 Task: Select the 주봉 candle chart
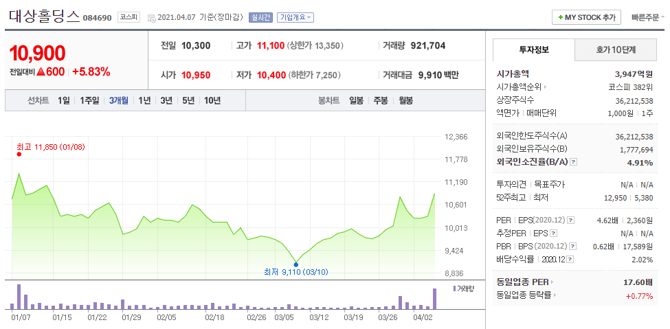[x=380, y=101]
